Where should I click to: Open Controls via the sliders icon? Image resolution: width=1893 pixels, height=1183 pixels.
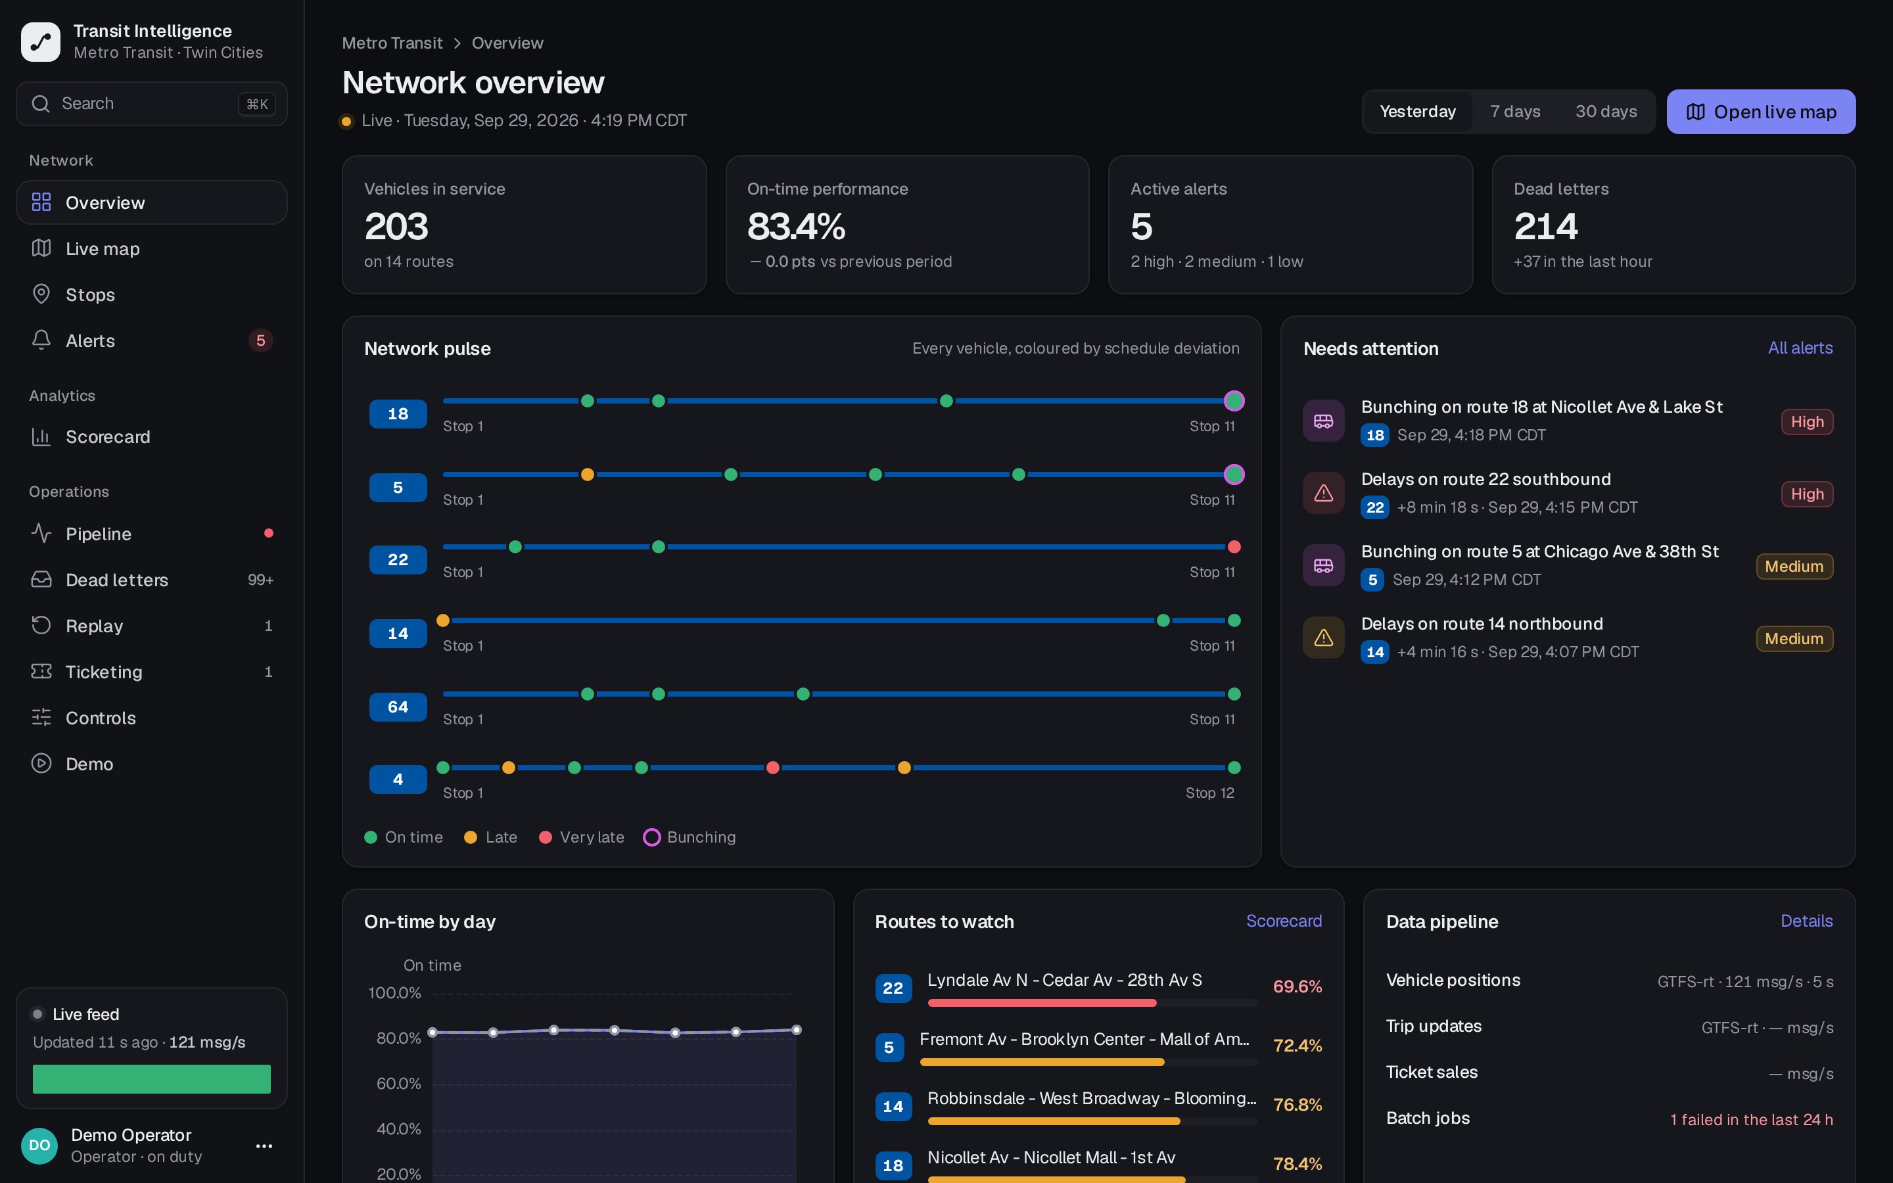pyautogui.click(x=41, y=718)
